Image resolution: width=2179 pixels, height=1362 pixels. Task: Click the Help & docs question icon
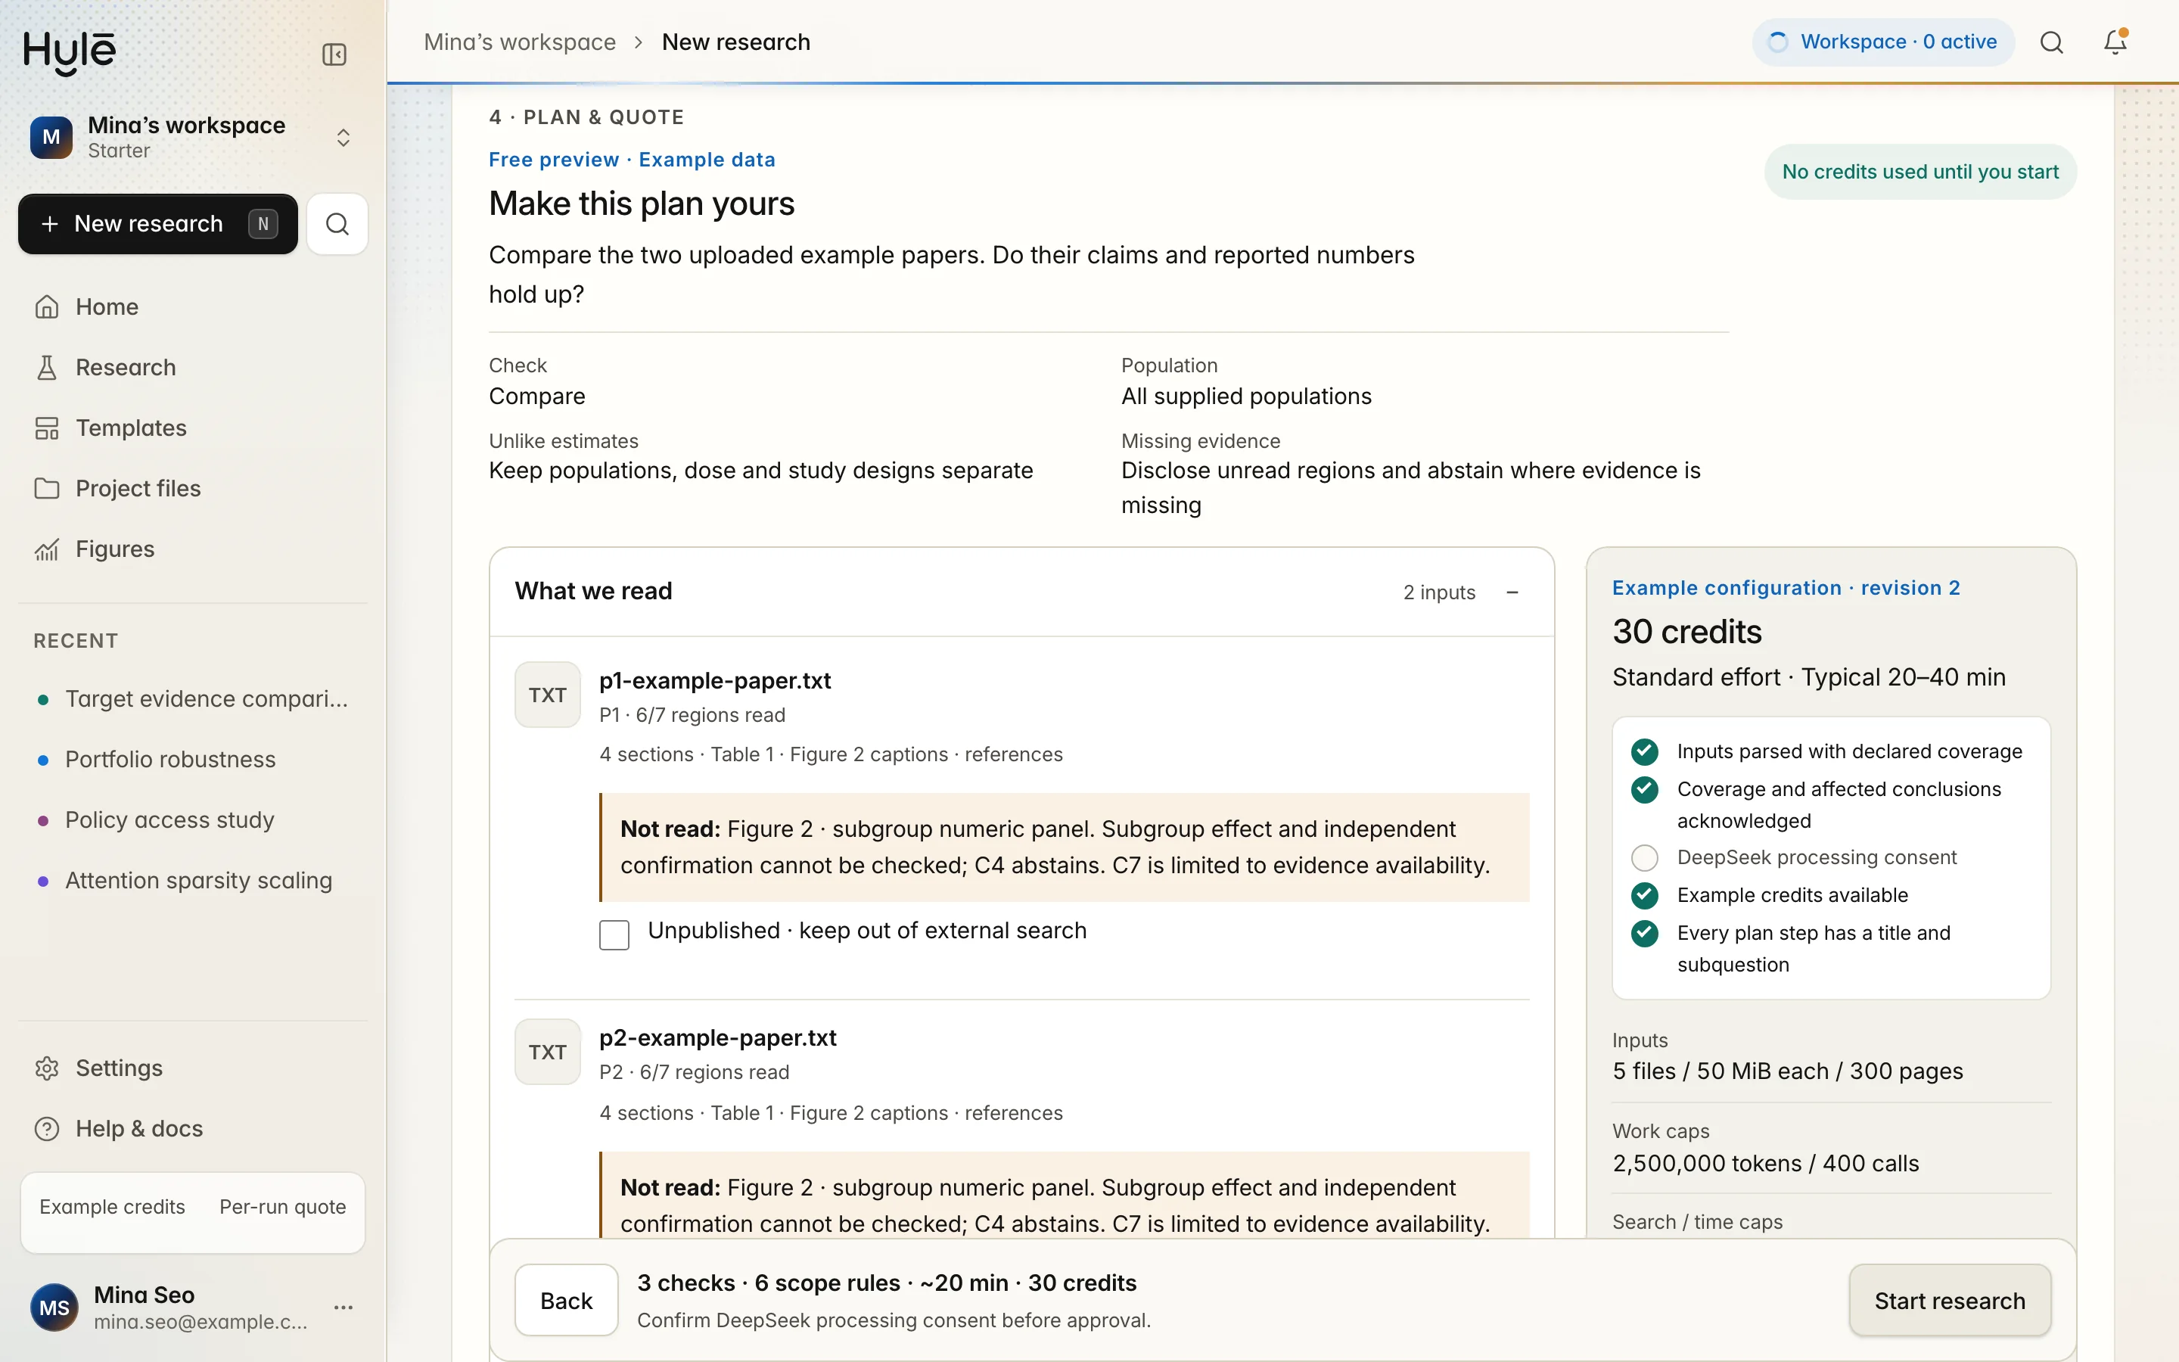click(x=47, y=1129)
